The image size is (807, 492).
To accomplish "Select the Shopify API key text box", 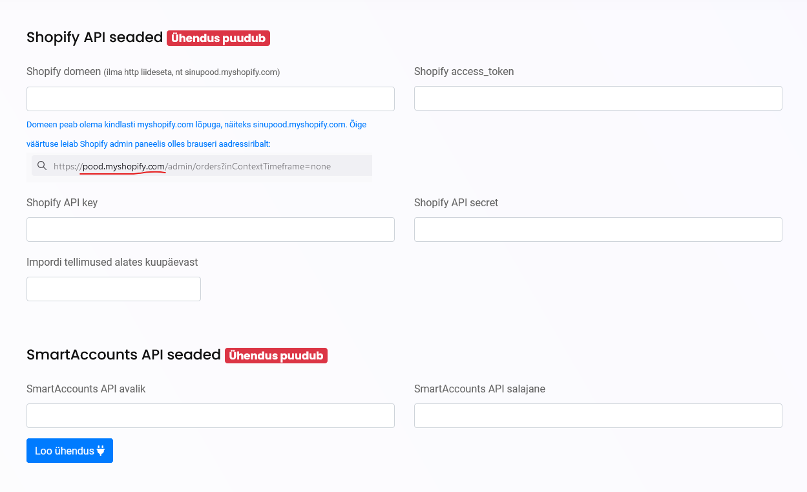I will (210, 230).
